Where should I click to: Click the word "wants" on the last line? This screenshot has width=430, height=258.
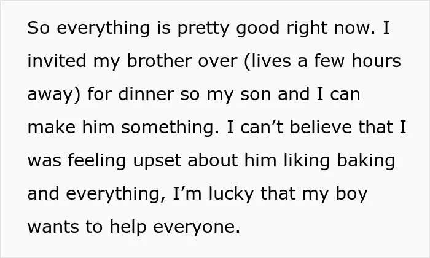pos(53,227)
